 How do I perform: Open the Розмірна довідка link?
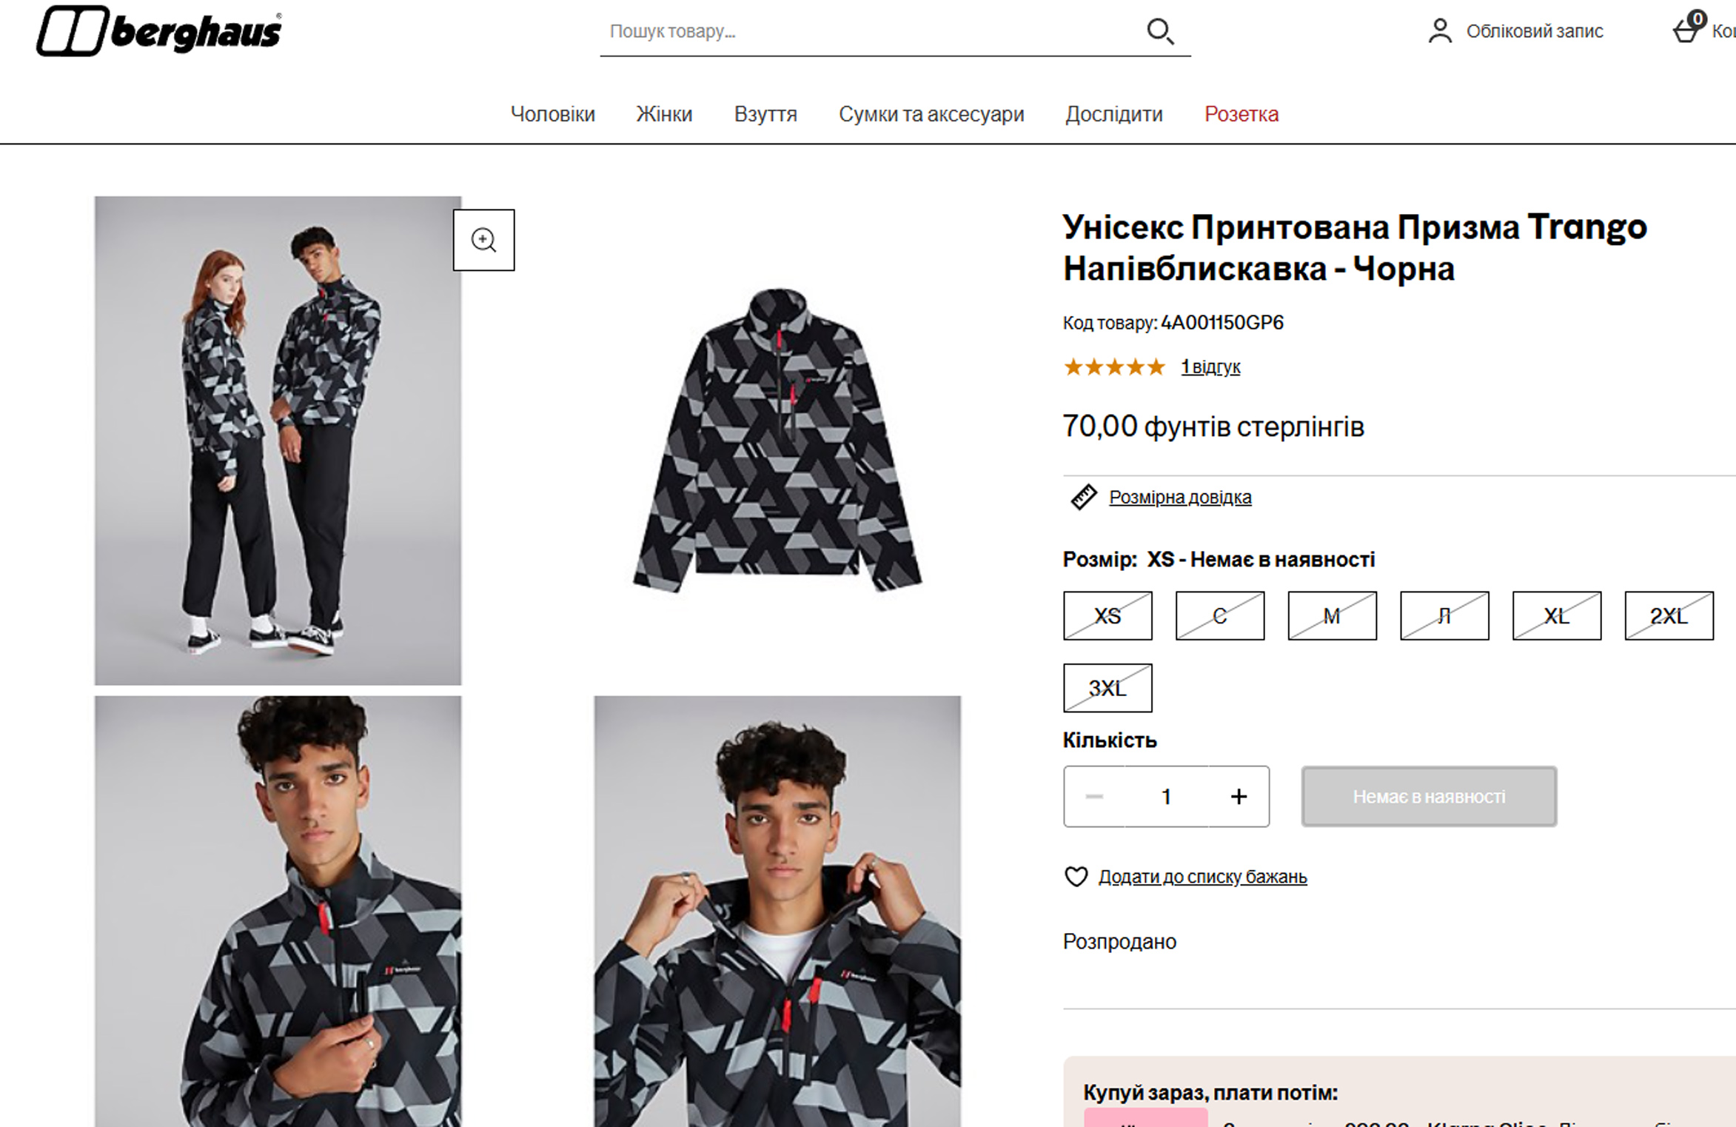click(x=1180, y=497)
